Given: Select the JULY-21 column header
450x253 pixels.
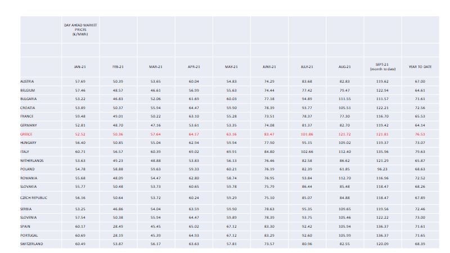Looking at the screenshot, I should point(307,67).
